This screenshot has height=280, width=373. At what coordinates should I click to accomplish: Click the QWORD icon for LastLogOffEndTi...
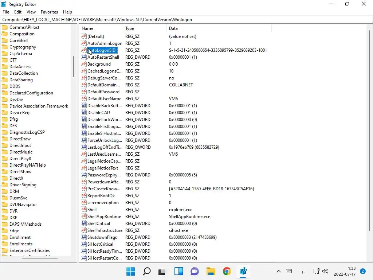pos(83,147)
